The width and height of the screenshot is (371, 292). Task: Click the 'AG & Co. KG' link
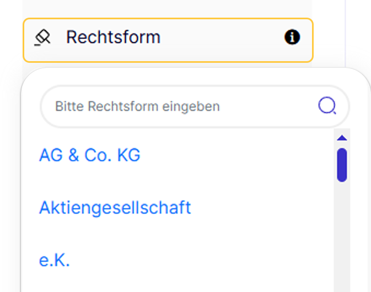point(90,155)
